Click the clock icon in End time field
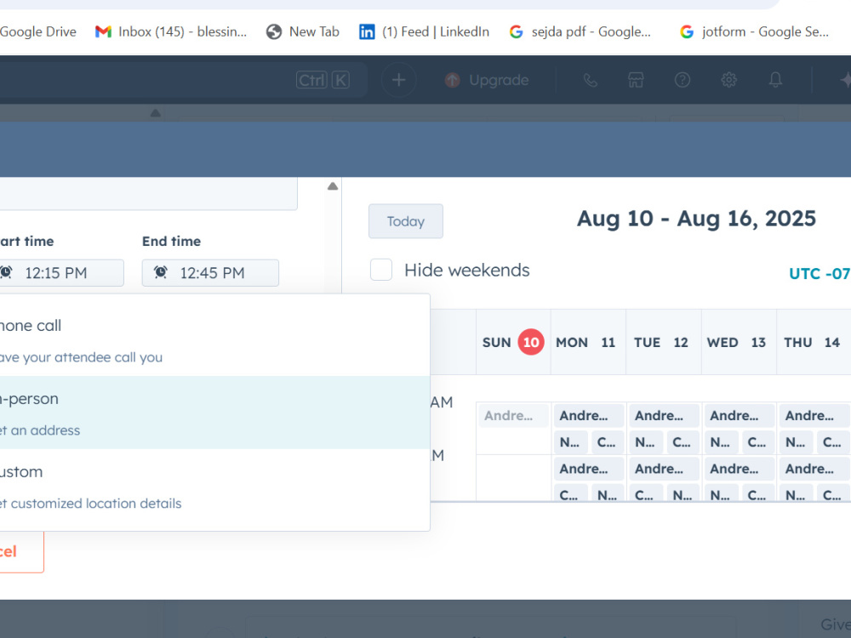851x638 pixels. pos(161,272)
